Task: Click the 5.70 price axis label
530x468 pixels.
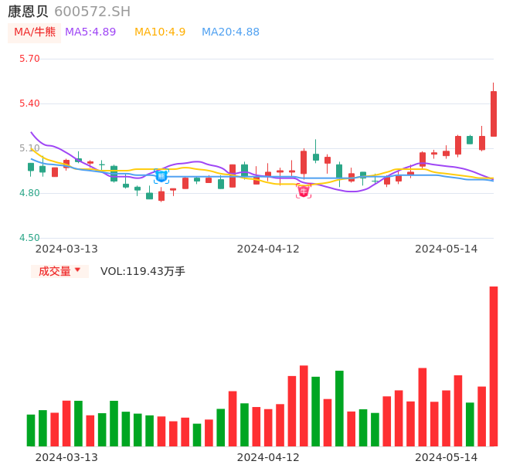Action: (x=29, y=59)
